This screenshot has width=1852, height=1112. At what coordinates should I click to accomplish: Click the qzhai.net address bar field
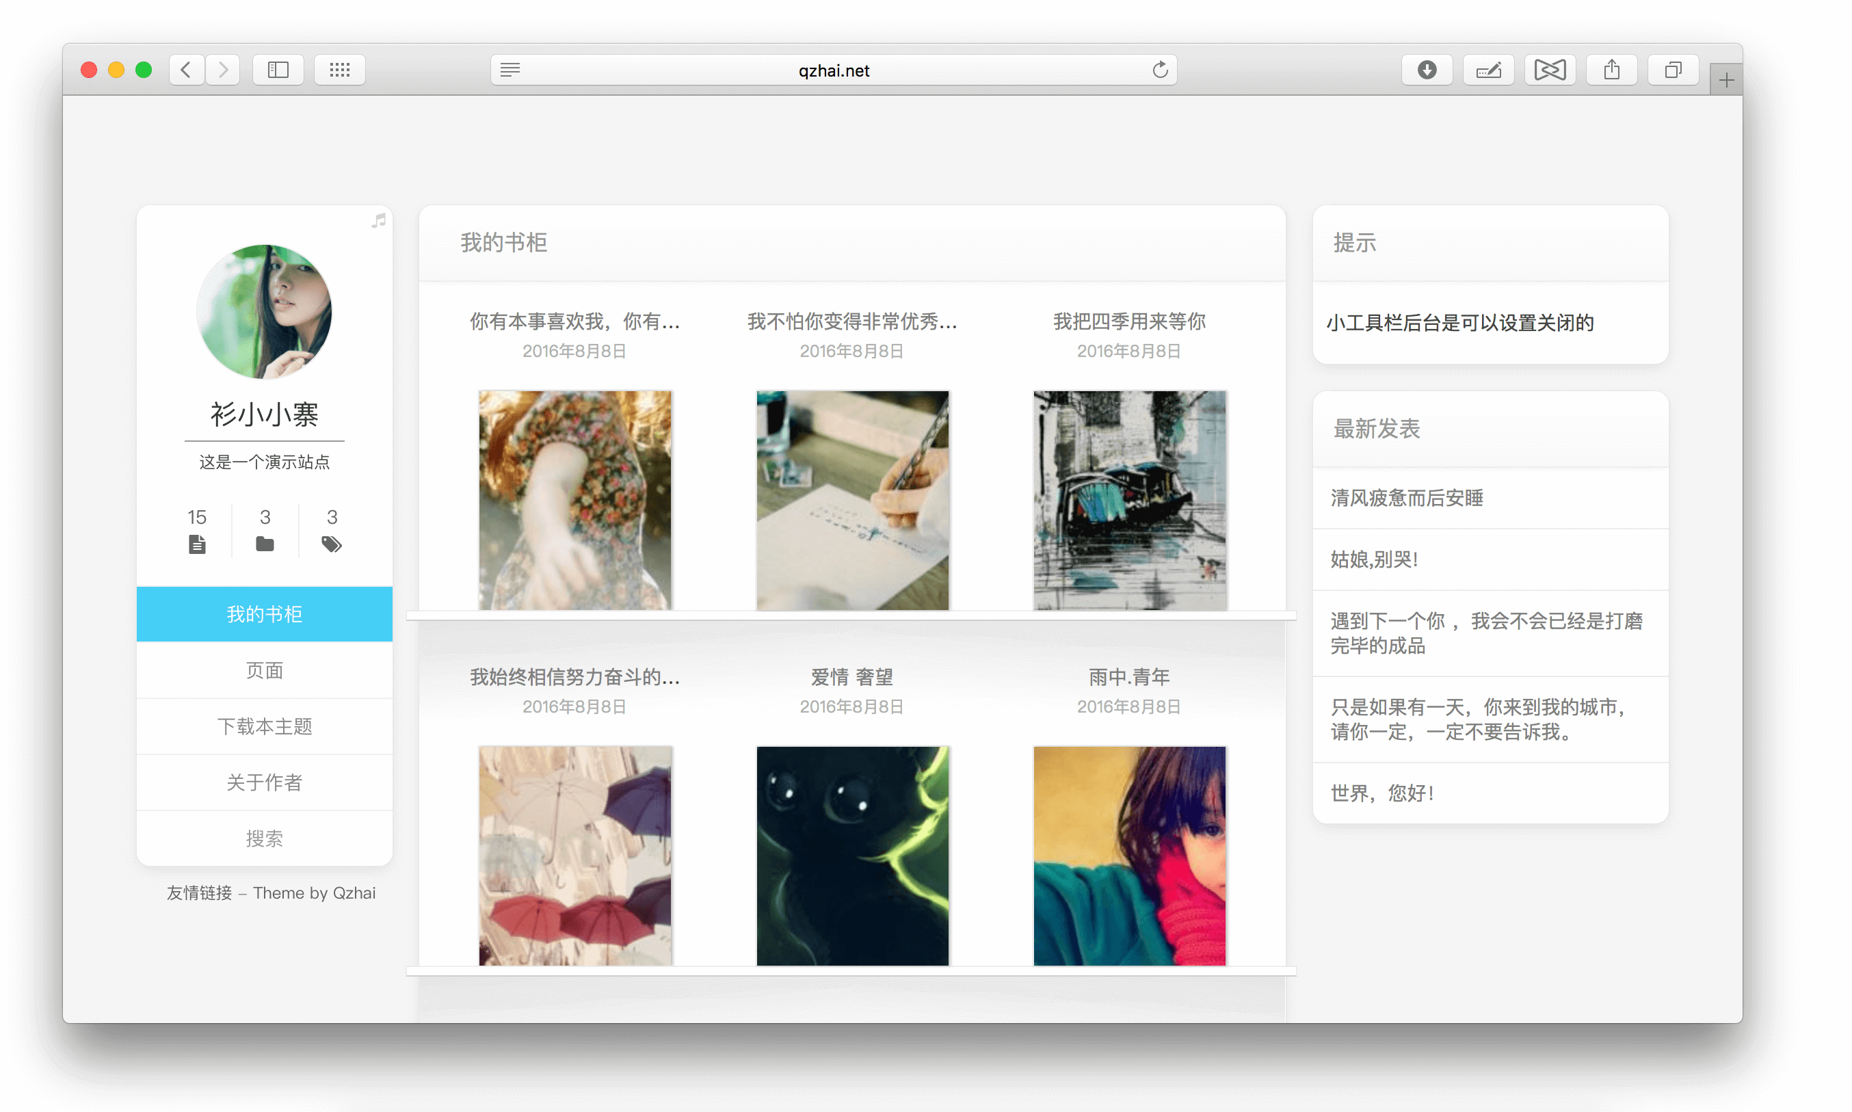click(833, 70)
